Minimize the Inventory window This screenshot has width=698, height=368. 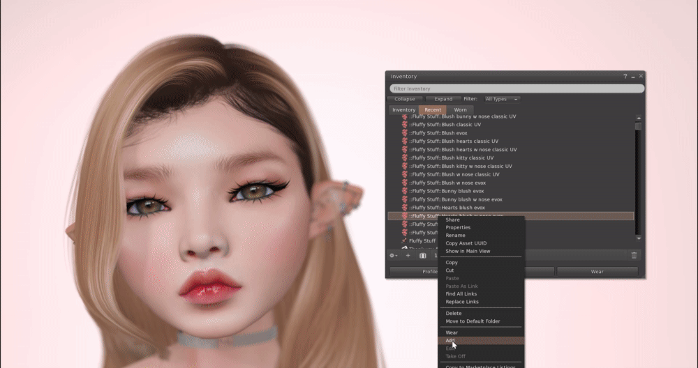[x=633, y=77]
